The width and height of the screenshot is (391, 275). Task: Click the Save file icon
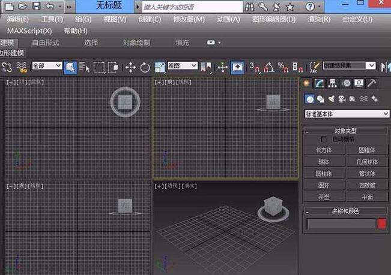pos(37,7)
